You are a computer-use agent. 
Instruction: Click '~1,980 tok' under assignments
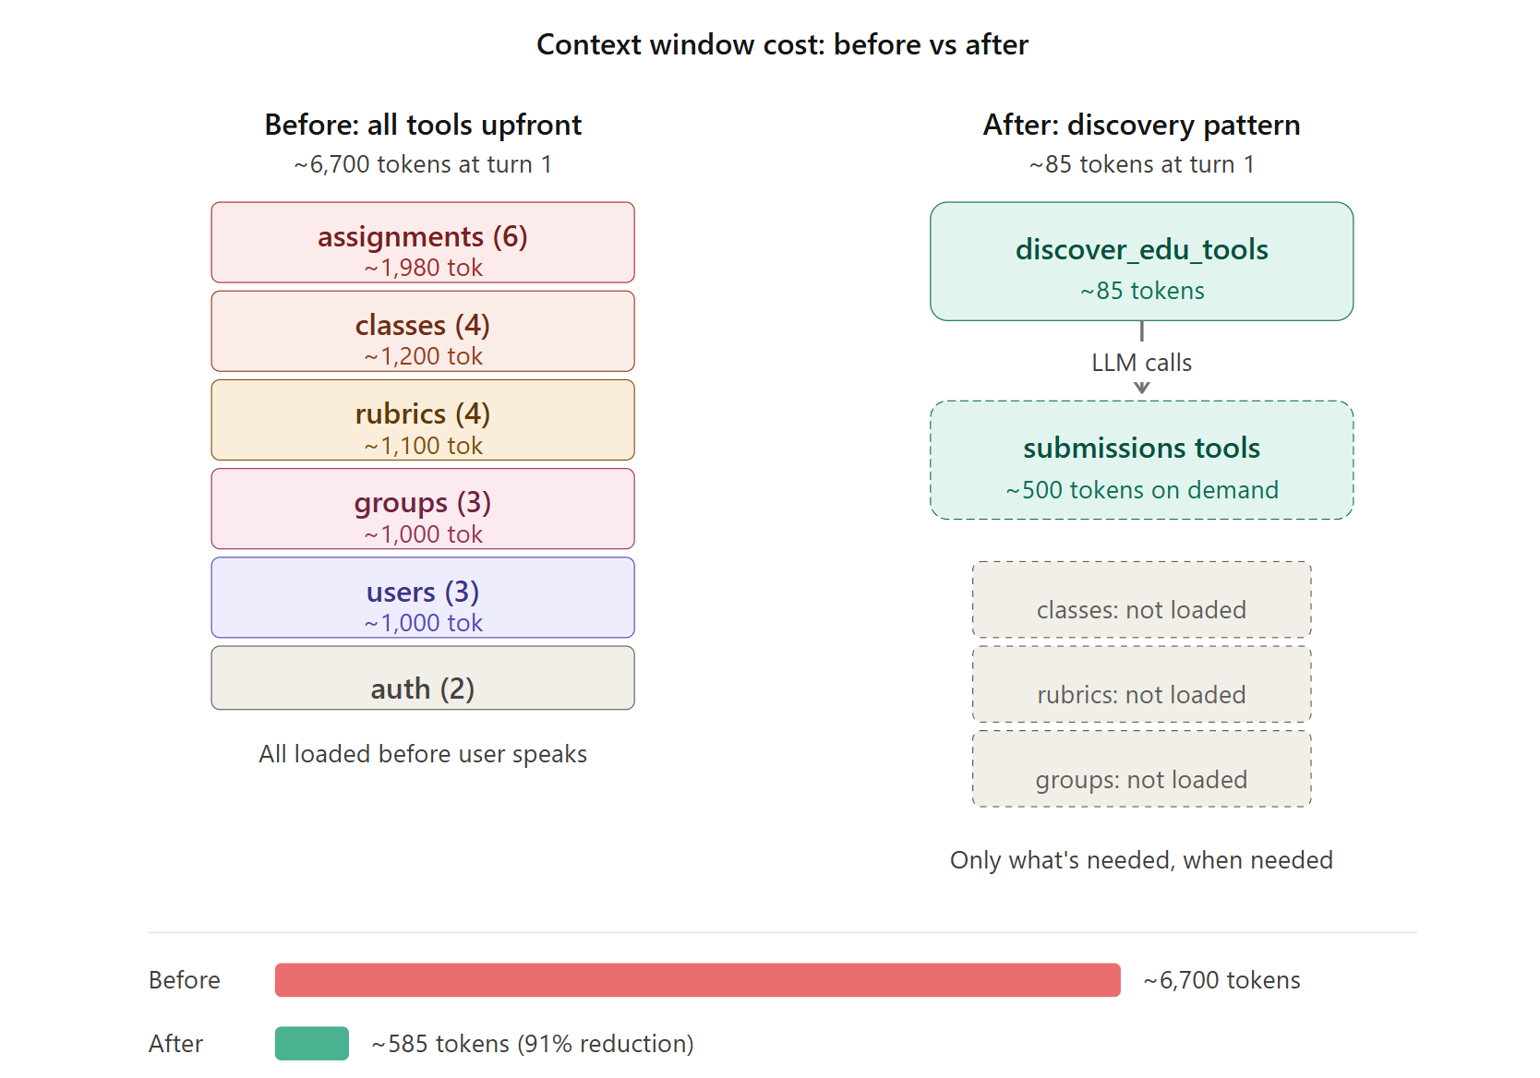[423, 268]
